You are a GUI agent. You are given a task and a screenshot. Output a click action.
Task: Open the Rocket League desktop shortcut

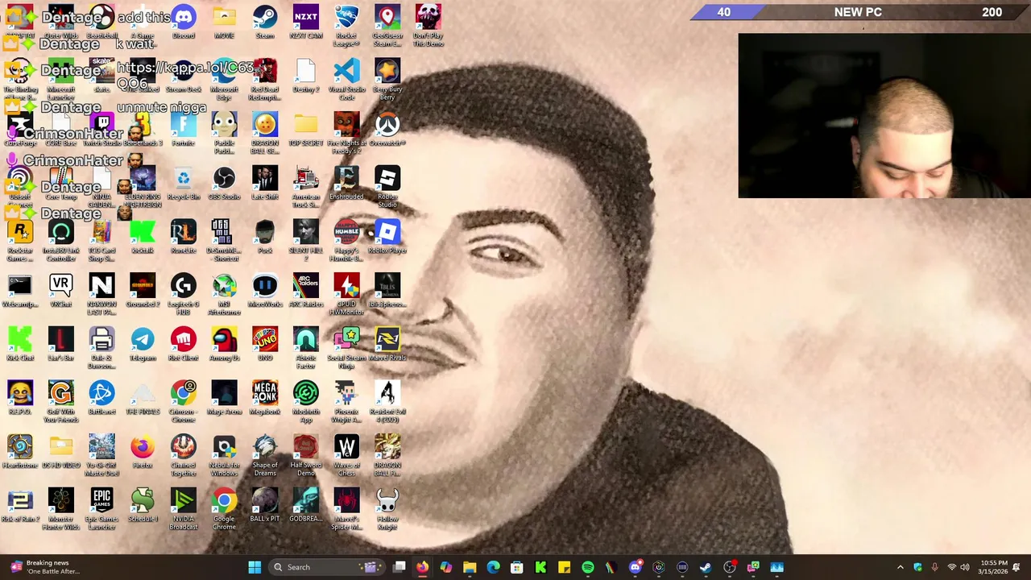(x=346, y=26)
